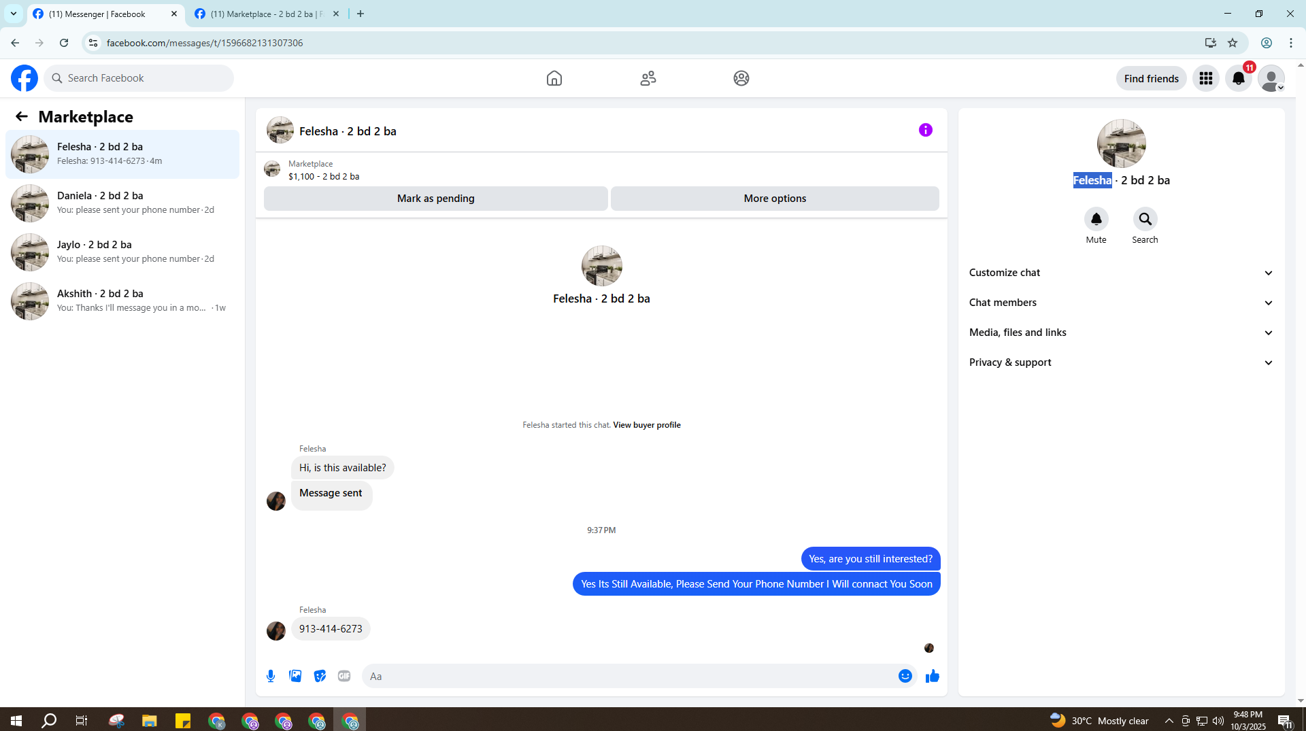Click 'Yes, are you still interested?' message

[871, 559]
